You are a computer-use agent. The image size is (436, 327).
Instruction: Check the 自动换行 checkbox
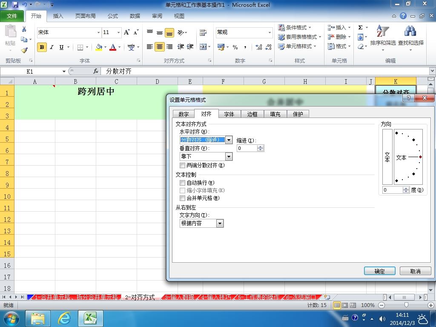[182, 183]
